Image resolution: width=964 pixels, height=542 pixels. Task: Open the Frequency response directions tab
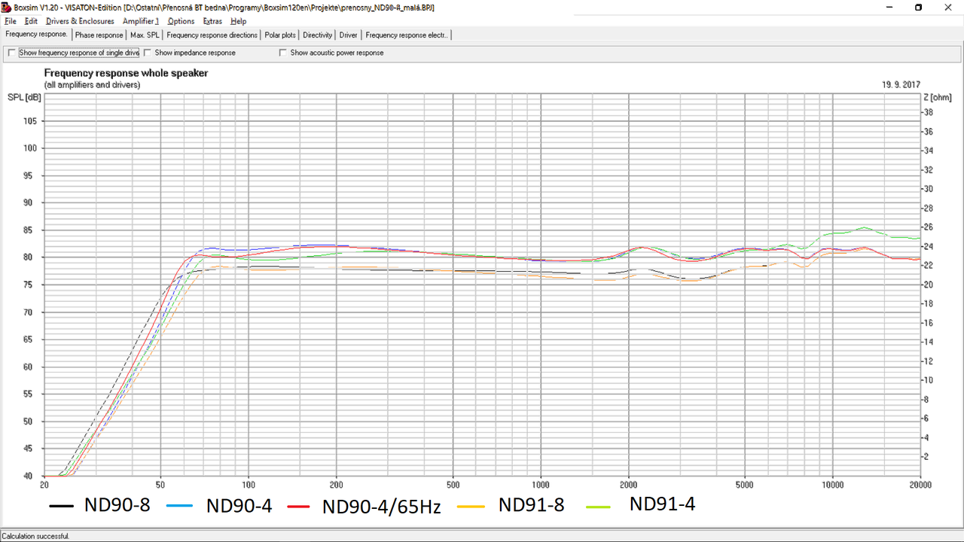(212, 35)
